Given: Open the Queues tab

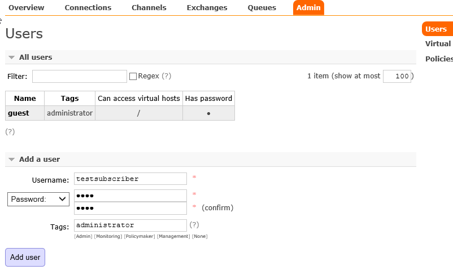Looking at the screenshot, I should (x=262, y=8).
